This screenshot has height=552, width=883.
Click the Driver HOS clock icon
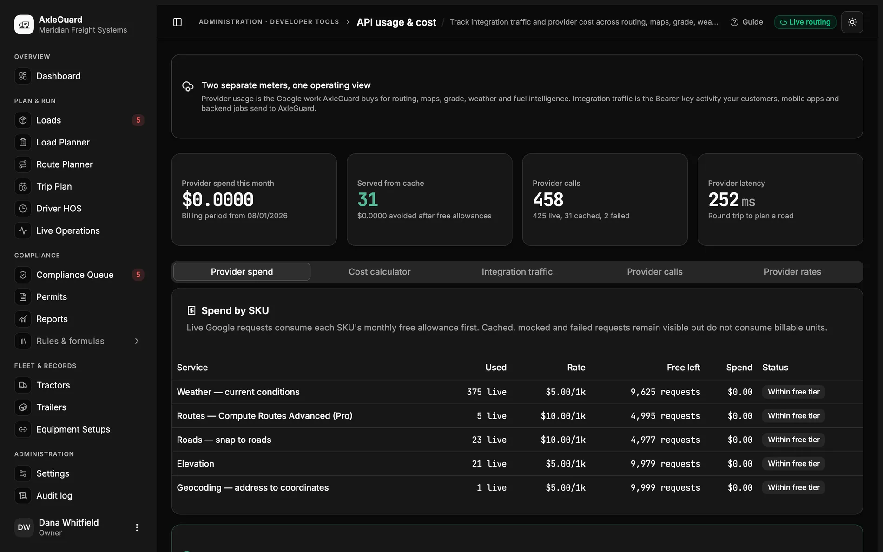click(x=23, y=209)
